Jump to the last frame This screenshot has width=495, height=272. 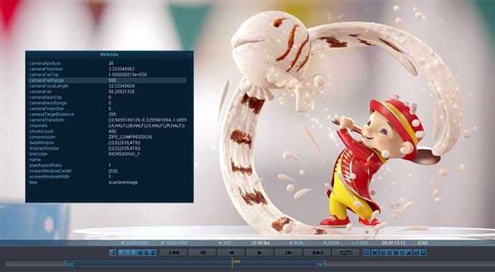(x=317, y=253)
